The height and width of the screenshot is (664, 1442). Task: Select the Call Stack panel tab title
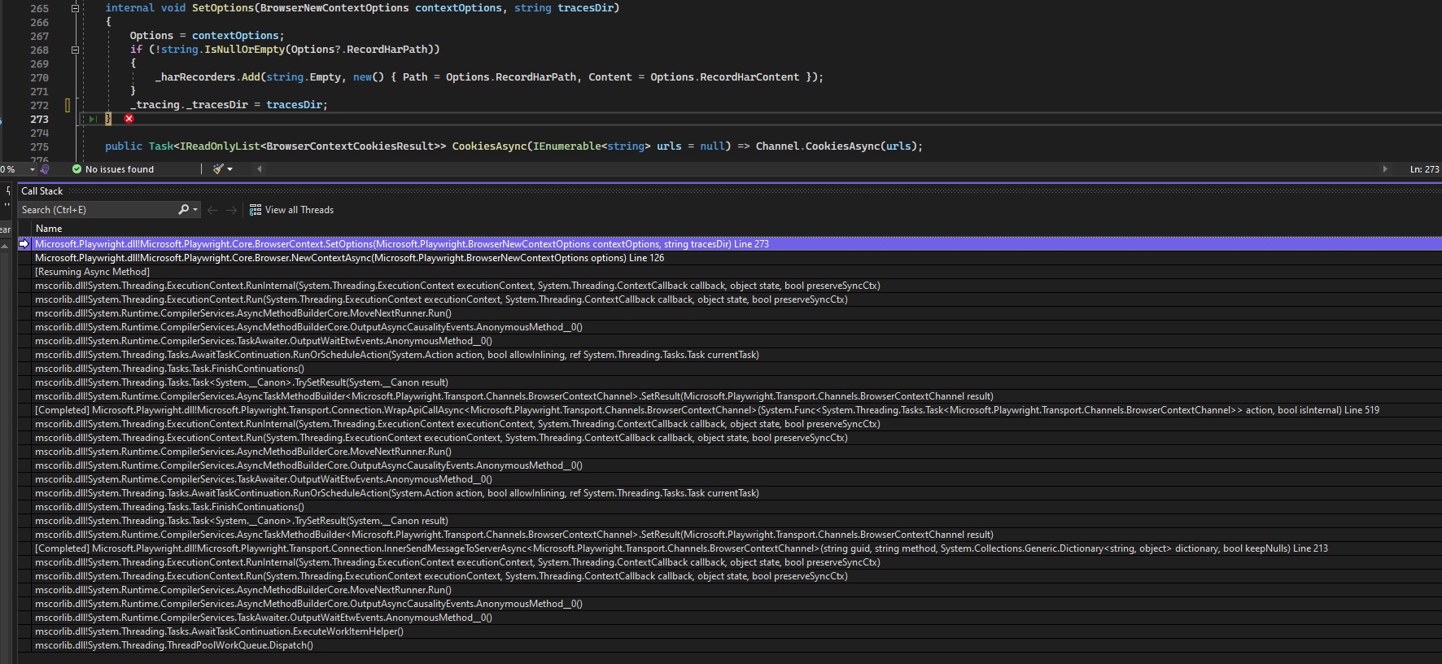tap(42, 191)
